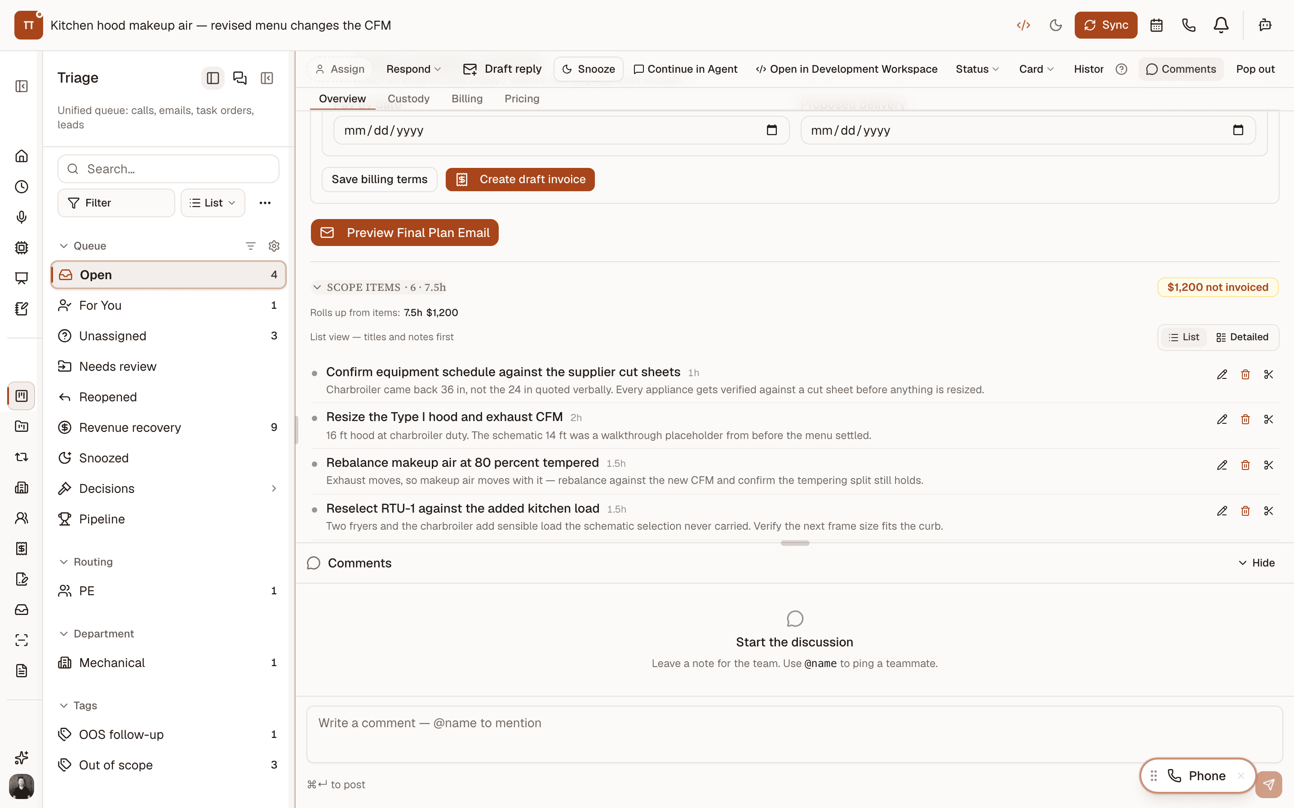Open the Status dropdown
Screen dimensions: 1294x808
pyautogui.click(x=977, y=69)
